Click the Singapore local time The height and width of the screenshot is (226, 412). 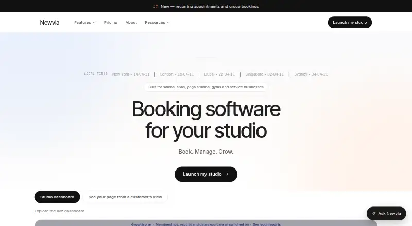[x=265, y=74]
